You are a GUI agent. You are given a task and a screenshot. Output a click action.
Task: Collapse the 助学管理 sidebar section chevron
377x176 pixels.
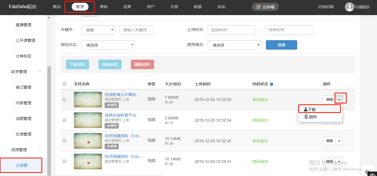[x=40, y=72]
